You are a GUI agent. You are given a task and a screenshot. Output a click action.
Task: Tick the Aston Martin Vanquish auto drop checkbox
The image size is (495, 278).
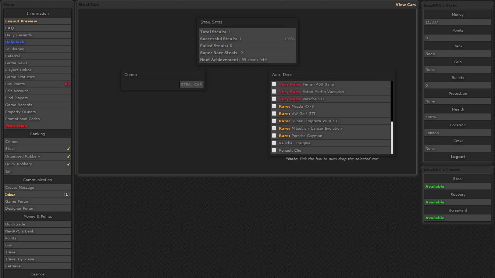tap(274, 91)
